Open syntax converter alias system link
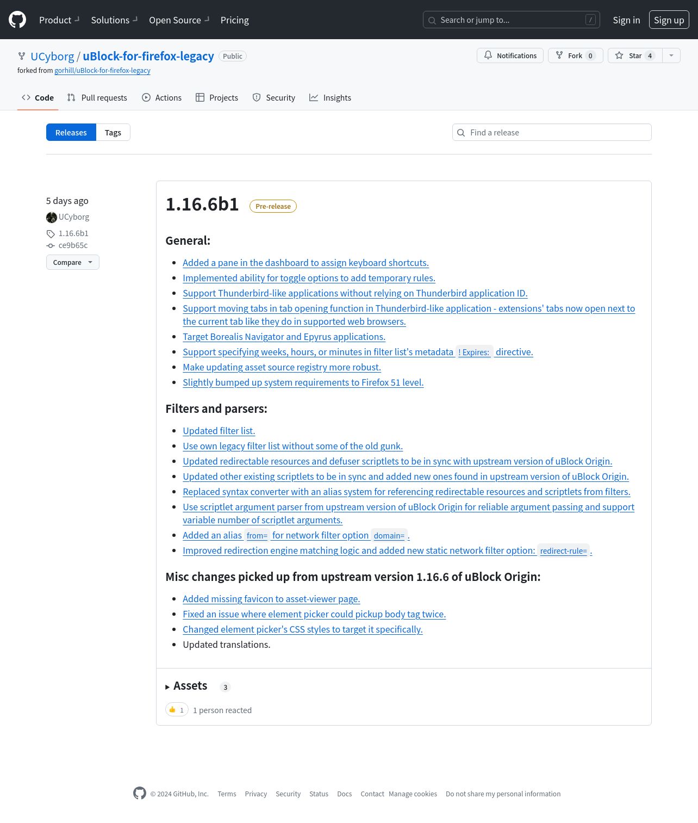698x823 pixels. click(407, 492)
